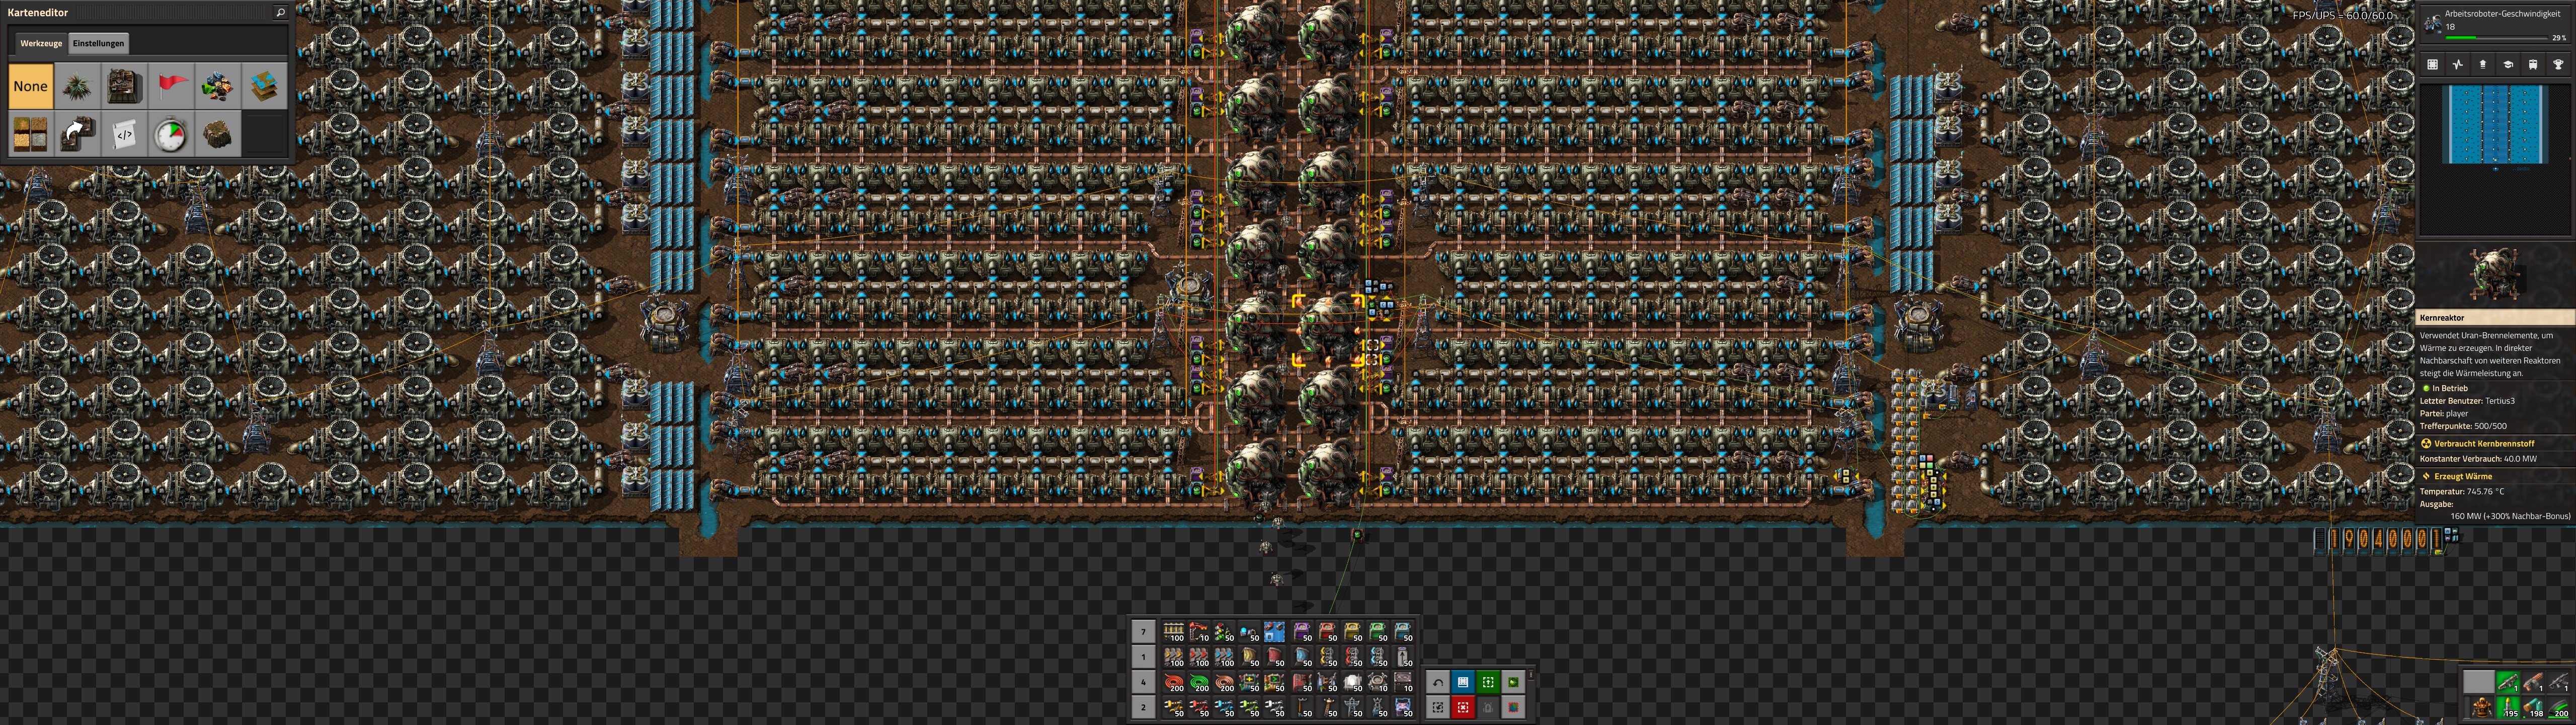The height and width of the screenshot is (725, 2576).
Task: Pick the purple logistic chest item
Action: click(x=1302, y=632)
